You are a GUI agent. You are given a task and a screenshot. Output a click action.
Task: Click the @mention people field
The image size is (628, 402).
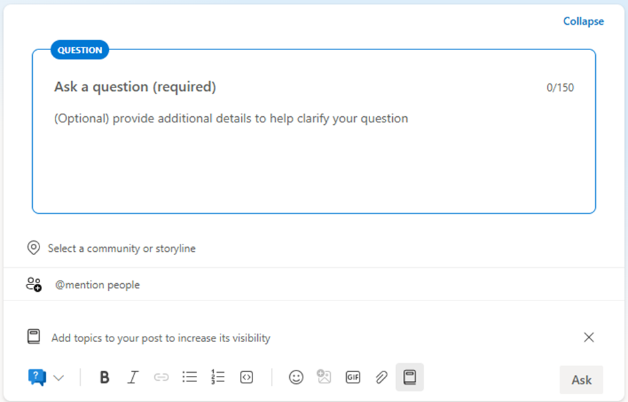pos(97,284)
